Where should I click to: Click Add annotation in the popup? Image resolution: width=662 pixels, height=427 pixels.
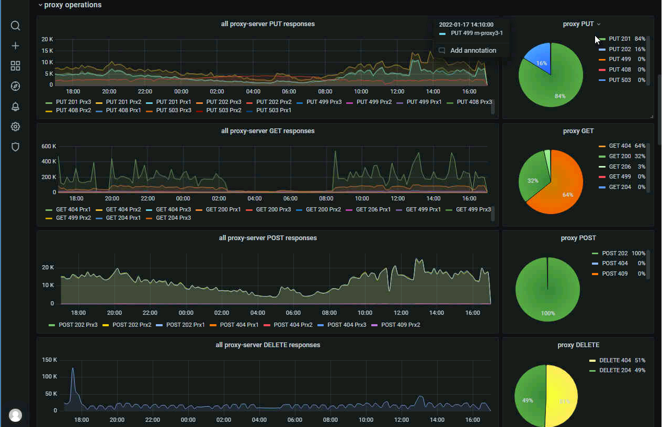(x=473, y=51)
